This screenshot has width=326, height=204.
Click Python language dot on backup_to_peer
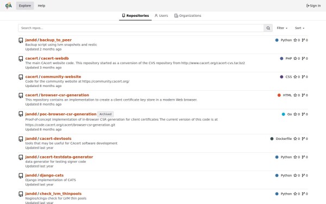(277, 40)
